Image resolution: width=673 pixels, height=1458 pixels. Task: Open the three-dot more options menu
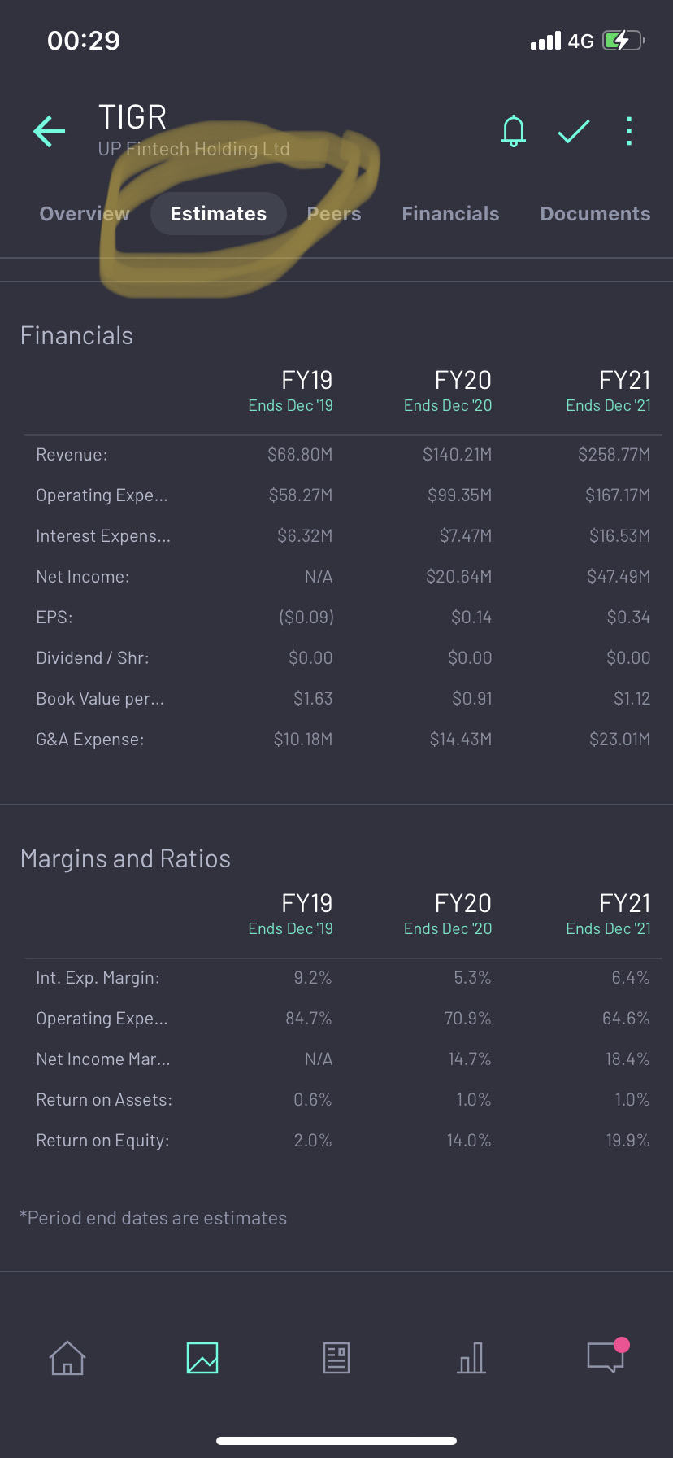pyautogui.click(x=629, y=131)
